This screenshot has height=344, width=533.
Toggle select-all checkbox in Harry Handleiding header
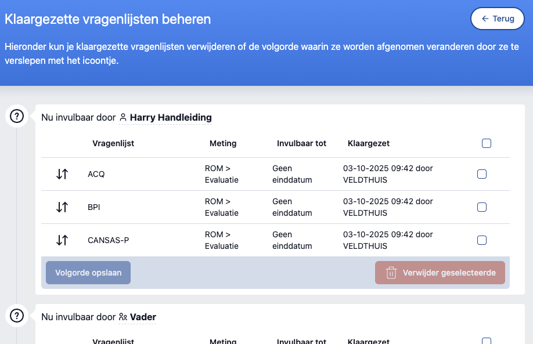(x=487, y=143)
